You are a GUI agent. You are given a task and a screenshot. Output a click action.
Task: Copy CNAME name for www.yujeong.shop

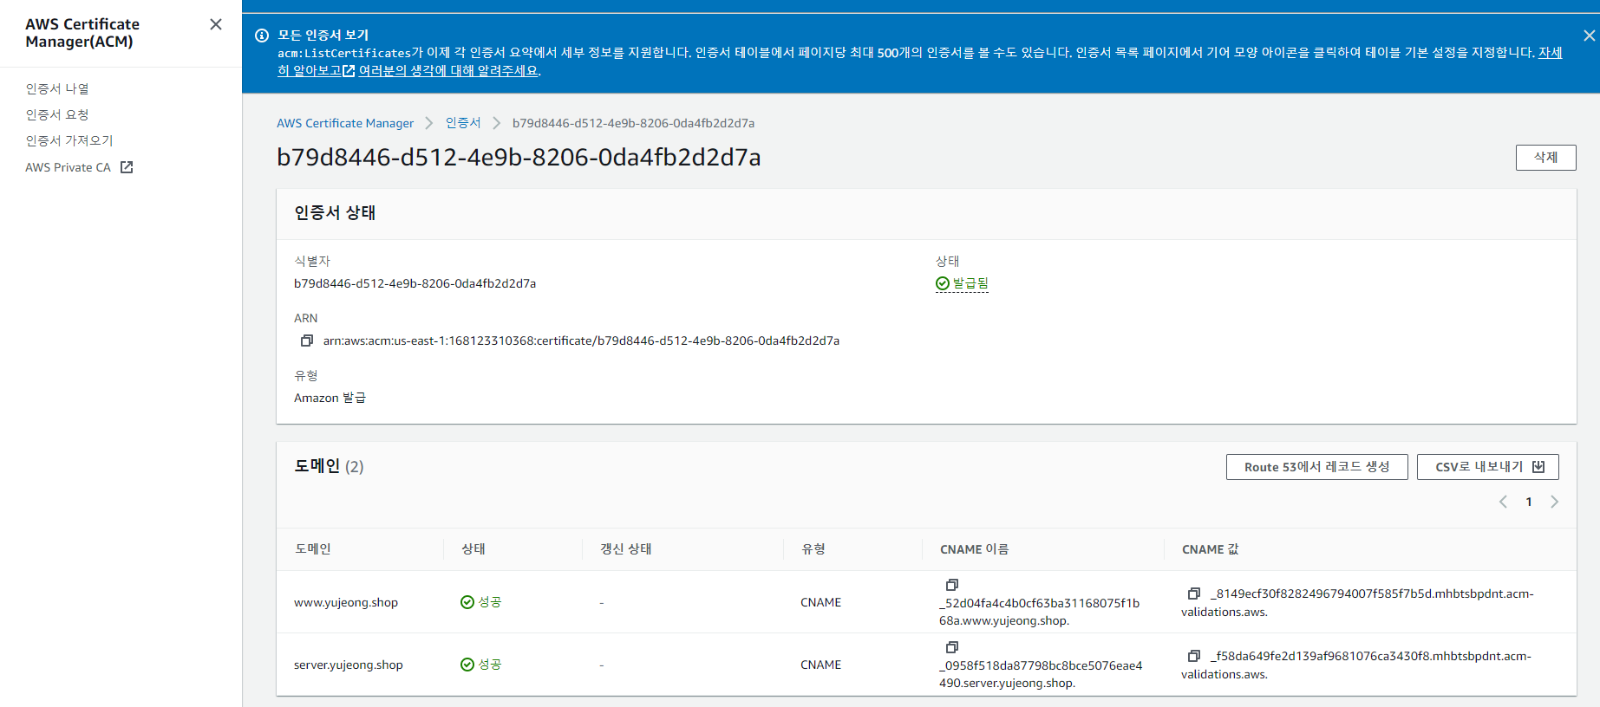951,585
